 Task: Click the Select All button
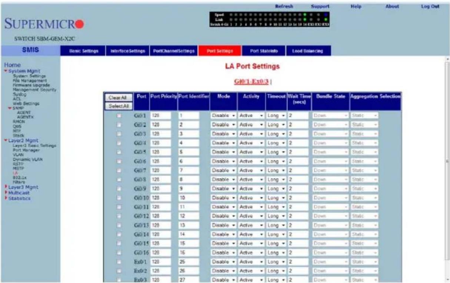pos(118,106)
